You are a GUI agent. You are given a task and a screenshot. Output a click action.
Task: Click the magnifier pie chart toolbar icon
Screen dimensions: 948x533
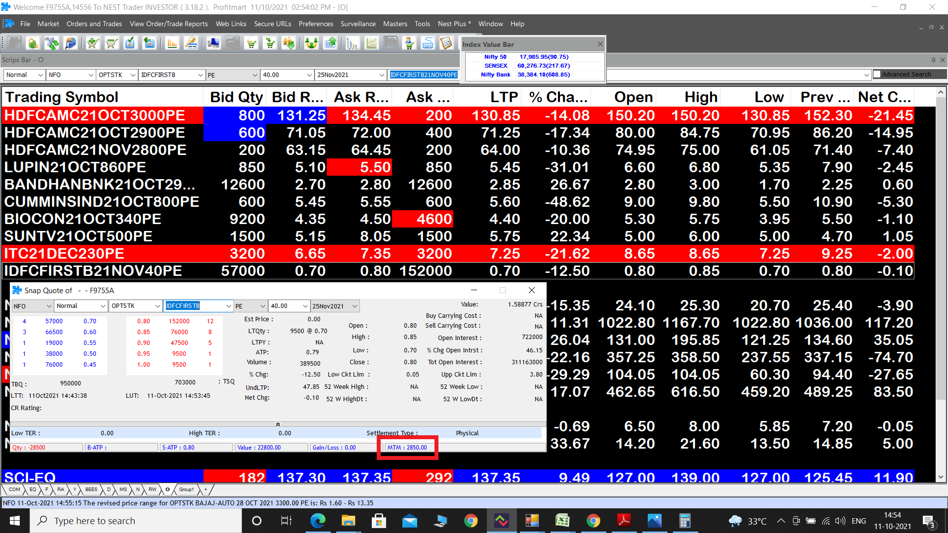pos(71,43)
